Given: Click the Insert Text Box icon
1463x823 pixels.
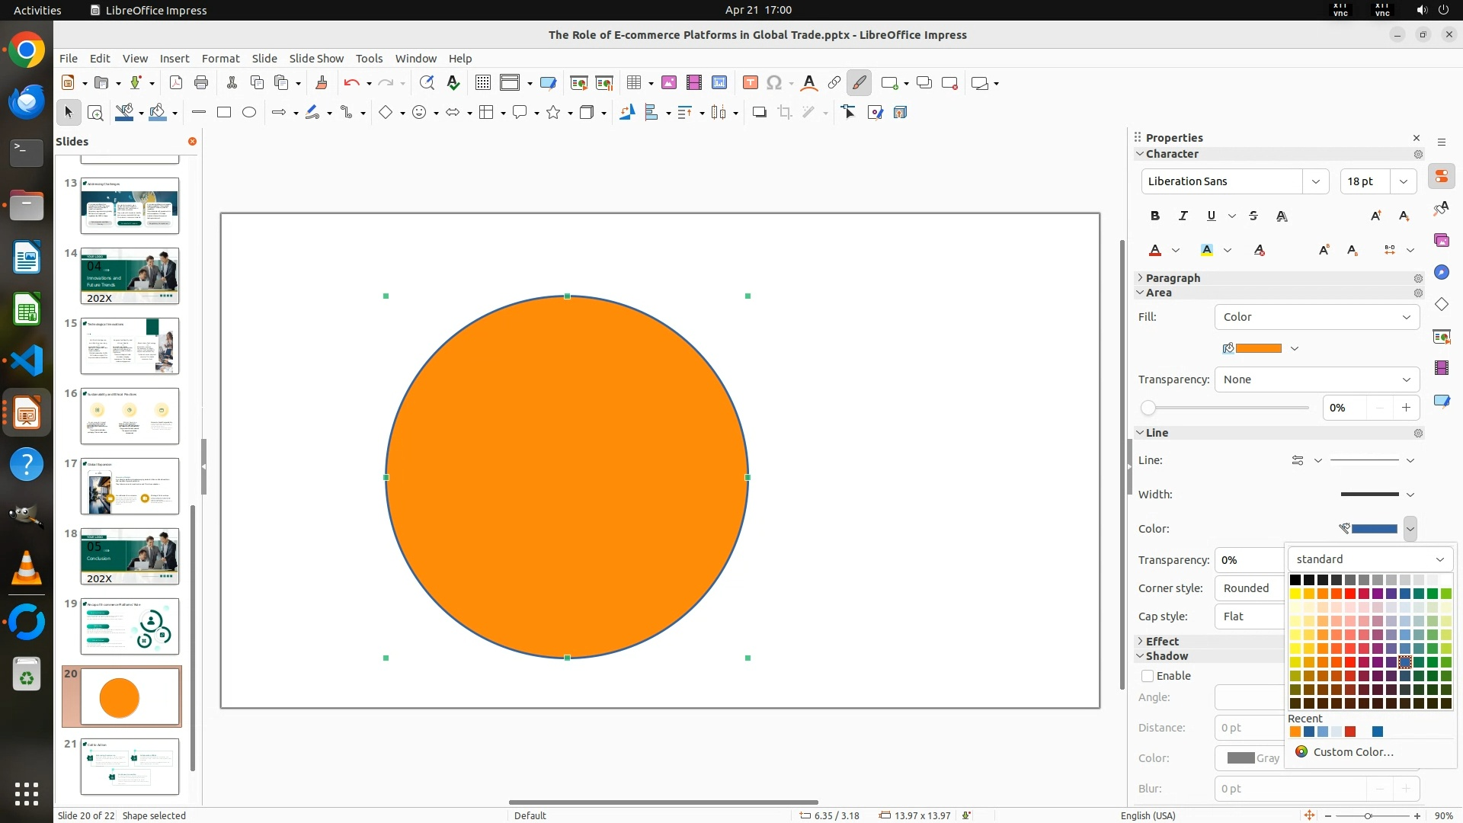Looking at the screenshot, I should click(x=750, y=83).
